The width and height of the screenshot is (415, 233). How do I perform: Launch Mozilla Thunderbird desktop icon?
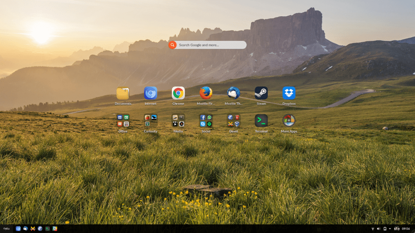click(233, 93)
